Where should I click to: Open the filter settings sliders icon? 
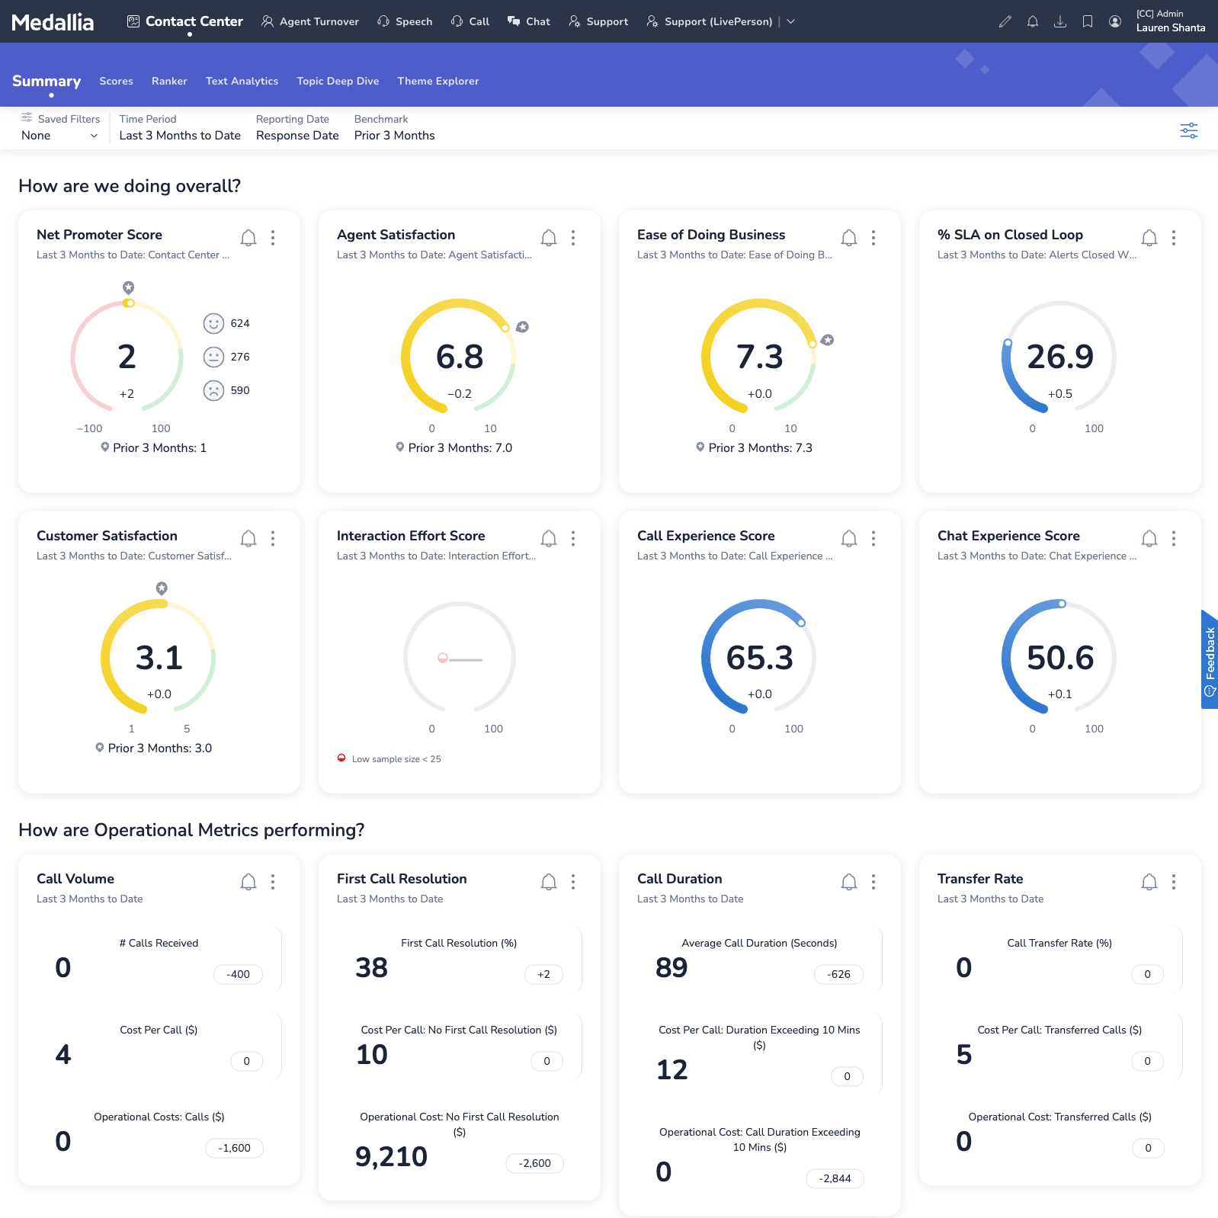(x=1188, y=130)
